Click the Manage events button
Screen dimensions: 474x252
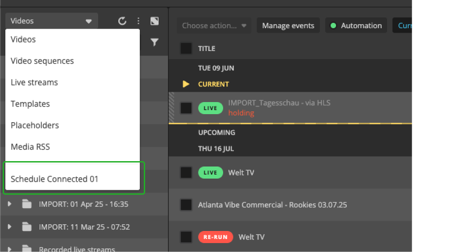288,26
